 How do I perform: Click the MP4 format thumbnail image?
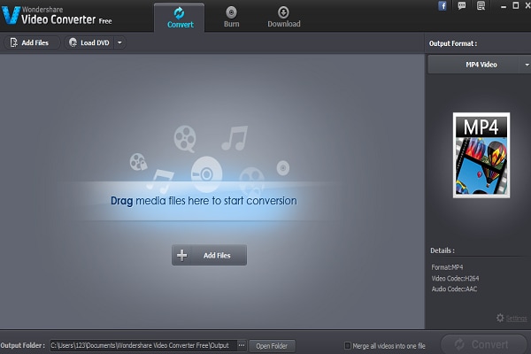tap(481, 156)
